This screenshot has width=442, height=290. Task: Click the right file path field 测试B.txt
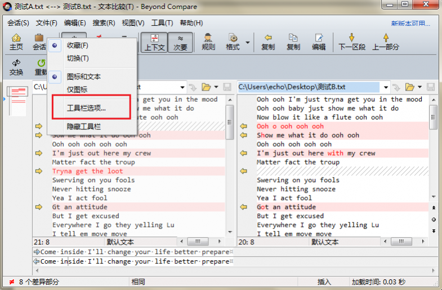pyautogui.click(x=309, y=87)
